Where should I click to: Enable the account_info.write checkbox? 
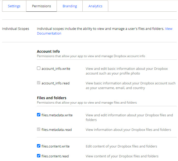coord(38,68)
